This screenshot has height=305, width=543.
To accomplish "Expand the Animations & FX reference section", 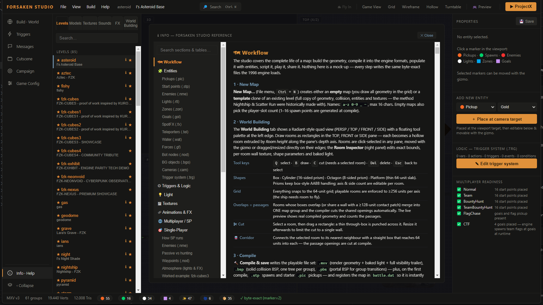I will (x=175, y=212).
